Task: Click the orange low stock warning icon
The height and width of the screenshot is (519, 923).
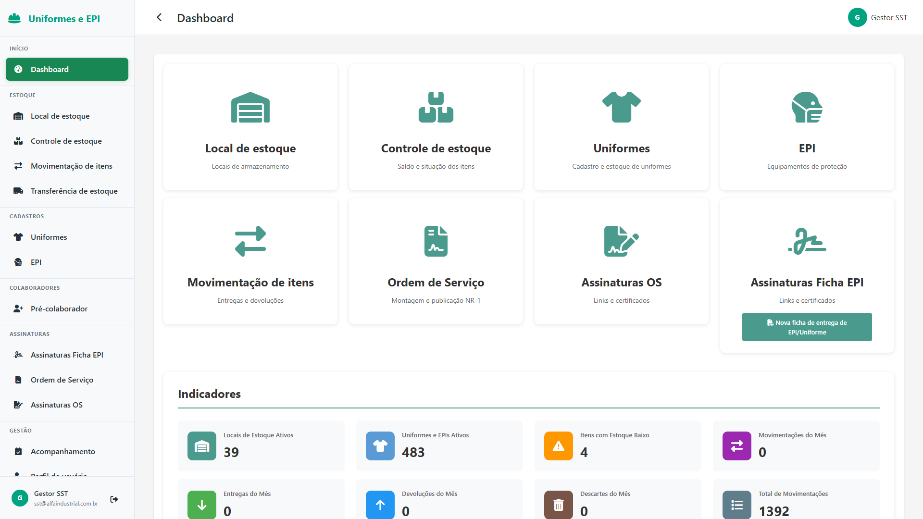Action: click(x=559, y=446)
